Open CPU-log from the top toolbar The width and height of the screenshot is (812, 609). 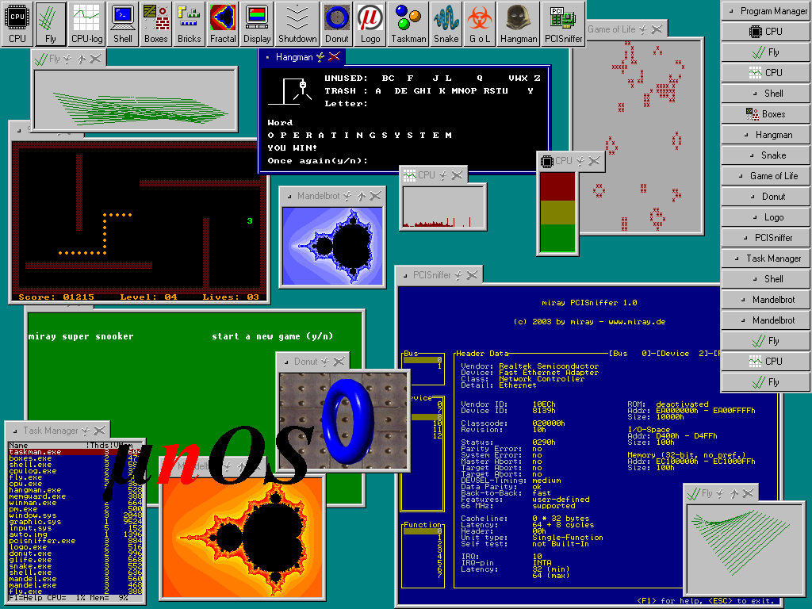coord(87,23)
